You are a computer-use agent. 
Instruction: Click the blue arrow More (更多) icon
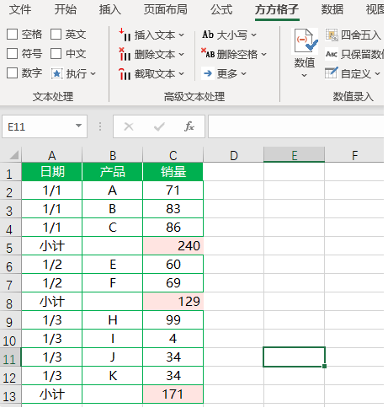click(x=208, y=73)
